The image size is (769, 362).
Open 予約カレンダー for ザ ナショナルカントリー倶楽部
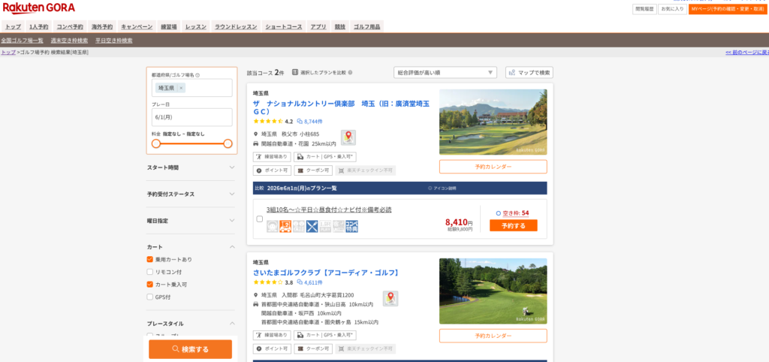[x=493, y=167]
